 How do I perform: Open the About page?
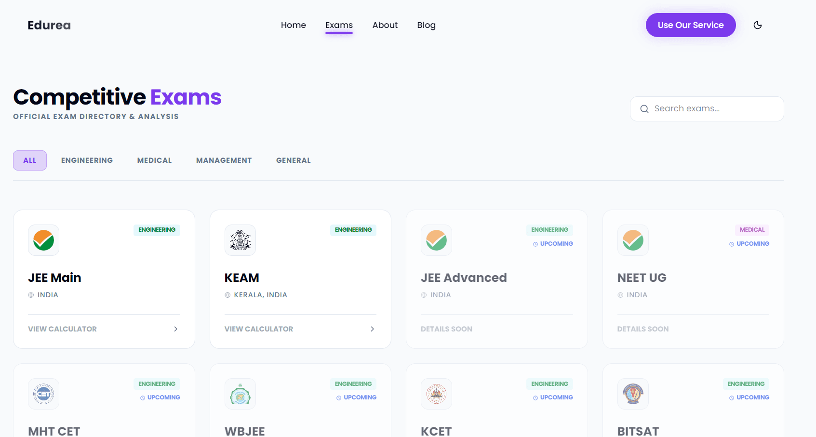pyautogui.click(x=385, y=25)
